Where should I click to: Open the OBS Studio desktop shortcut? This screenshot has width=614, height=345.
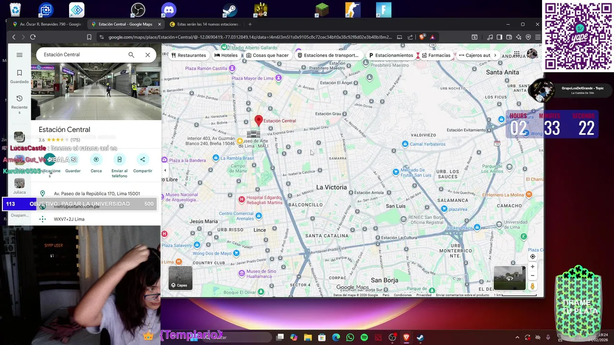[138, 10]
